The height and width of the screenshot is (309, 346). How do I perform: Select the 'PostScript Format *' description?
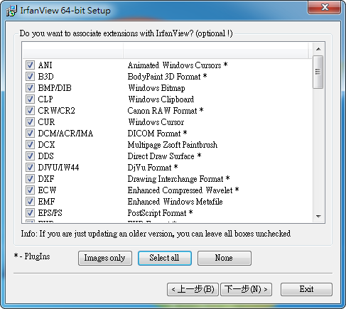point(160,213)
